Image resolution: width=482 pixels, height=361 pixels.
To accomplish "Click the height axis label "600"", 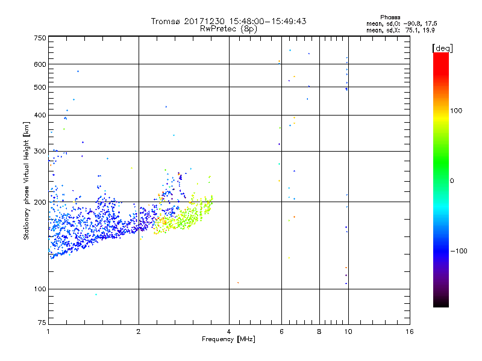I will click(x=40, y=64).
